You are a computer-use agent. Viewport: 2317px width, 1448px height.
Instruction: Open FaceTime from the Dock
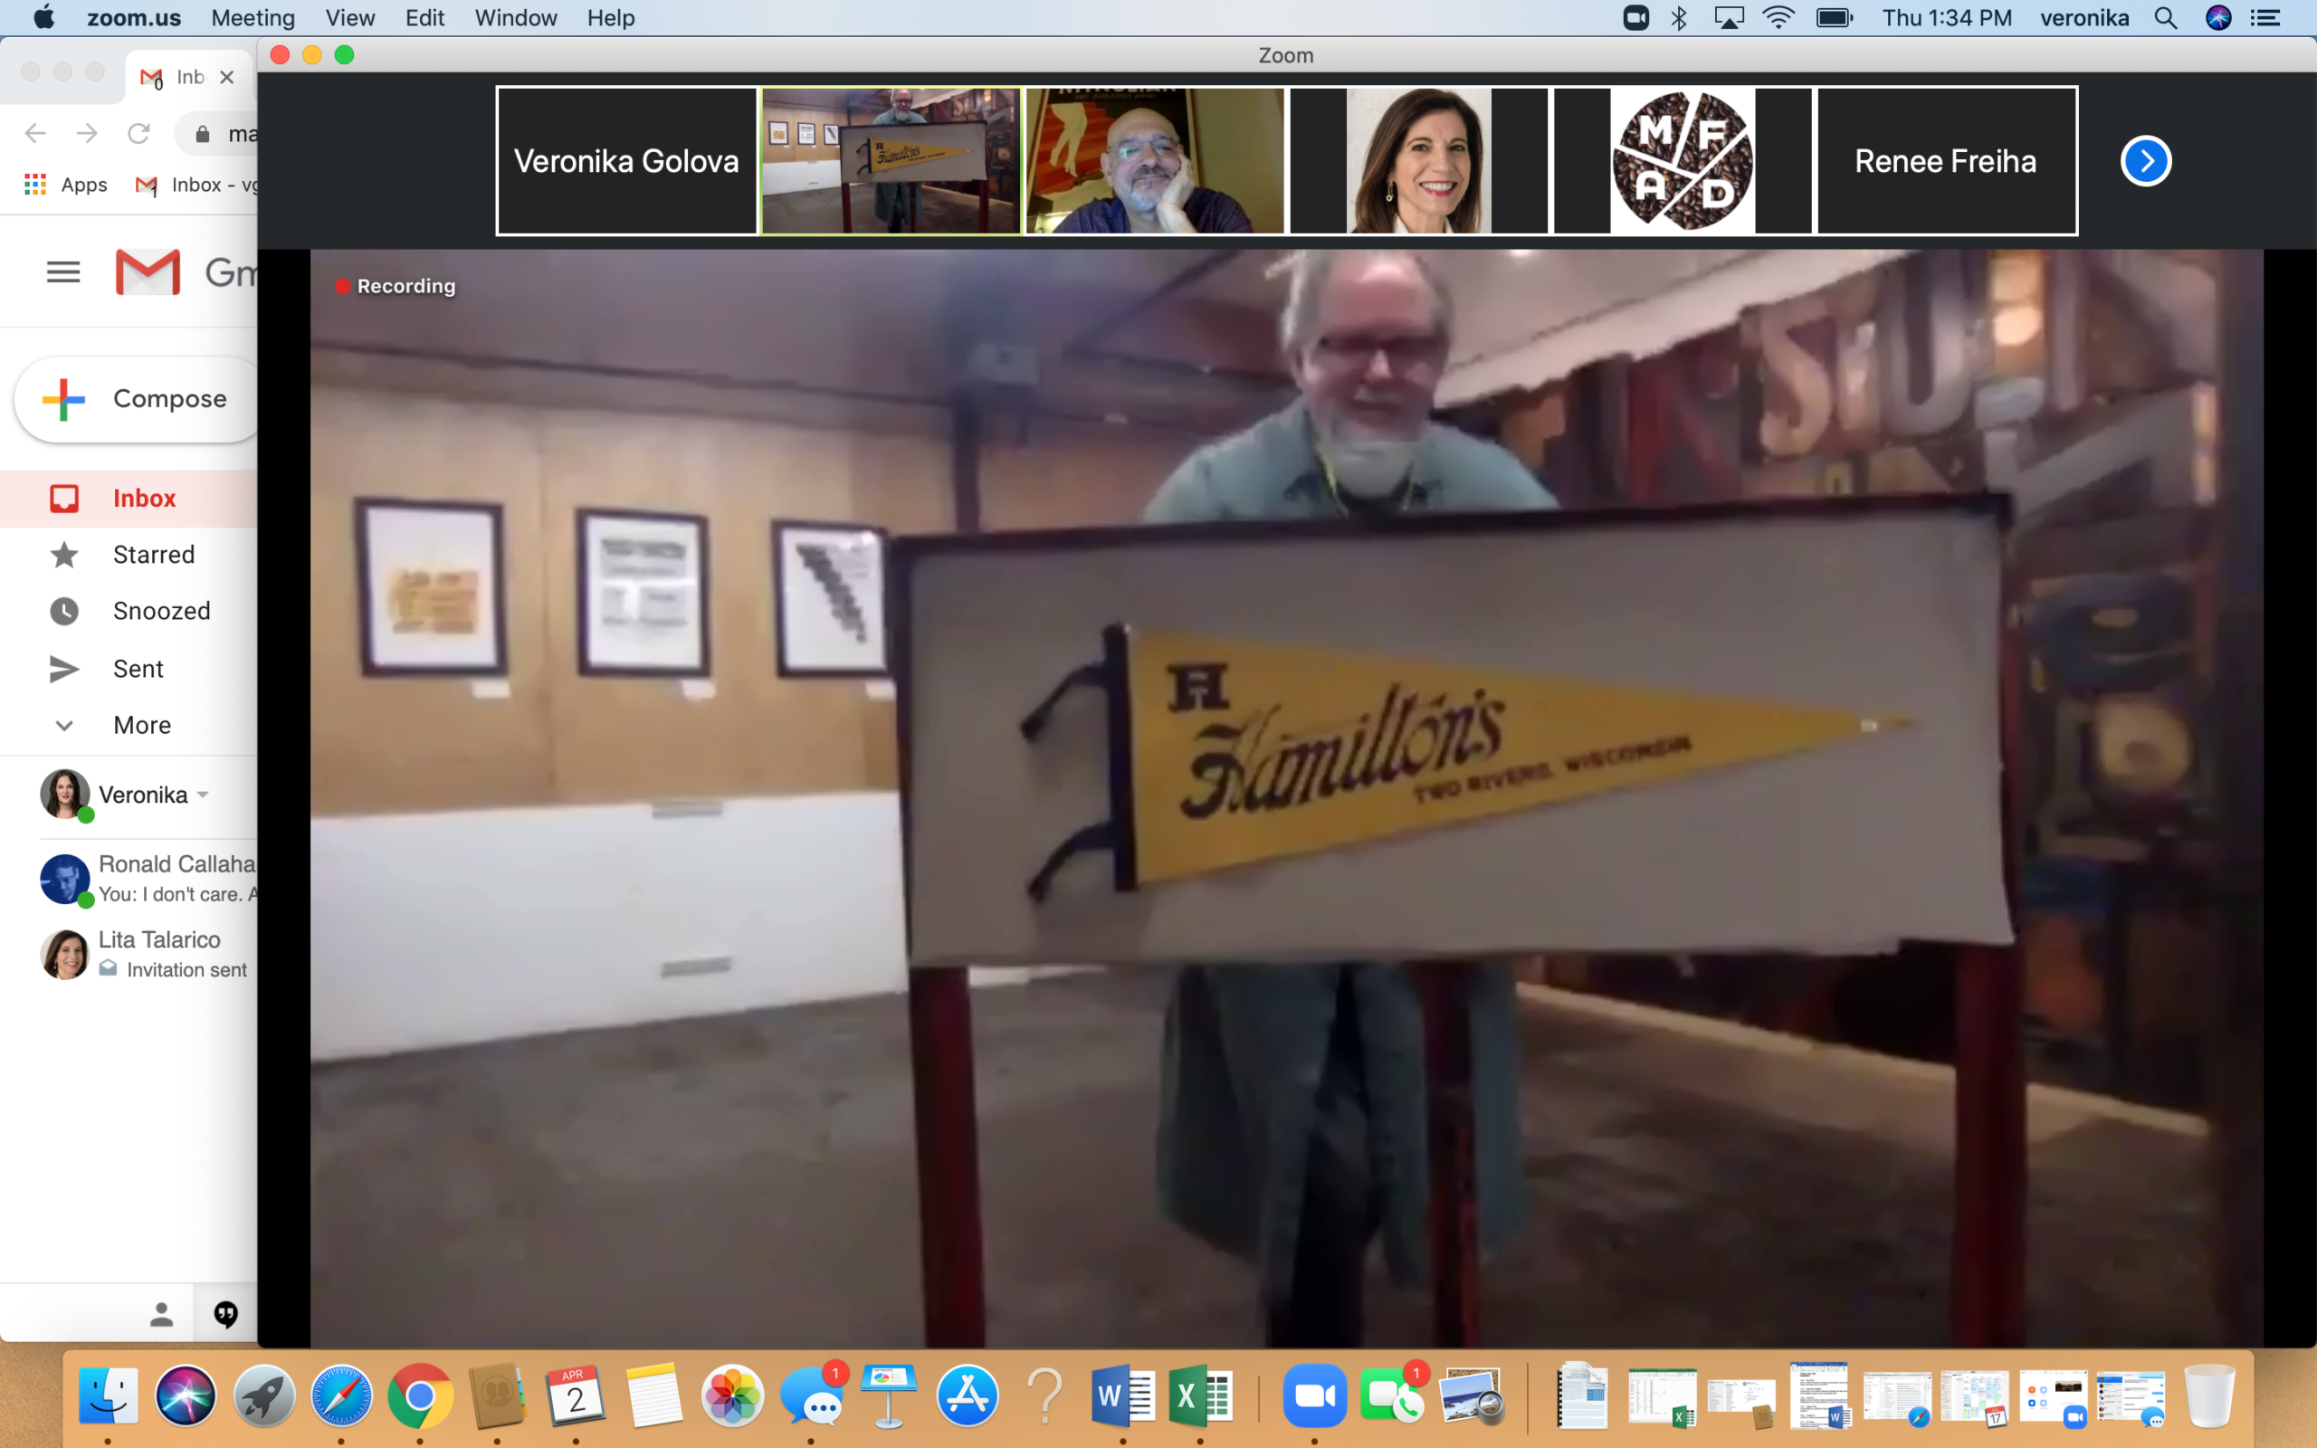[1392, 1396]
